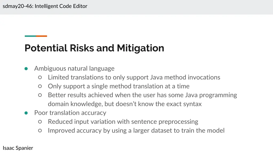Click the slide title Potential Risks and Mitigation
This screenshot has width=273, height=153.
tap(94, 48)
